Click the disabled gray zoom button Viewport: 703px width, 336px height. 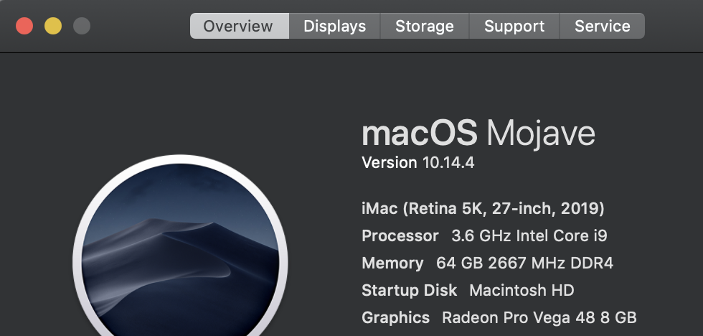(82, 27)
